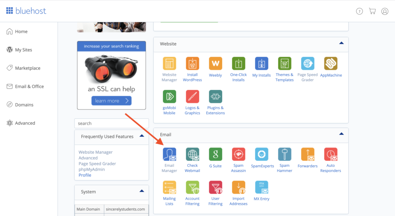Click the Website Manager frequently used link

96,152
